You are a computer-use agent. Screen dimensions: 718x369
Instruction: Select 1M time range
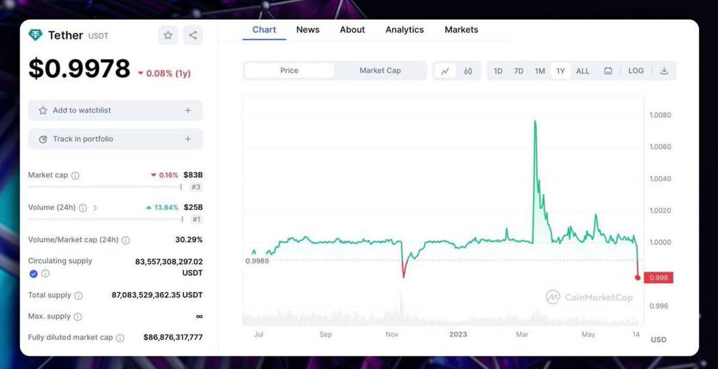coord(540,71)
